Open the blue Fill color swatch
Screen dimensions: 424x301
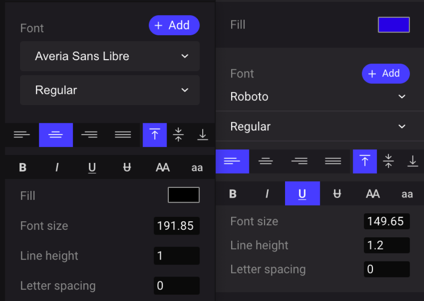(x=393, y=25)
